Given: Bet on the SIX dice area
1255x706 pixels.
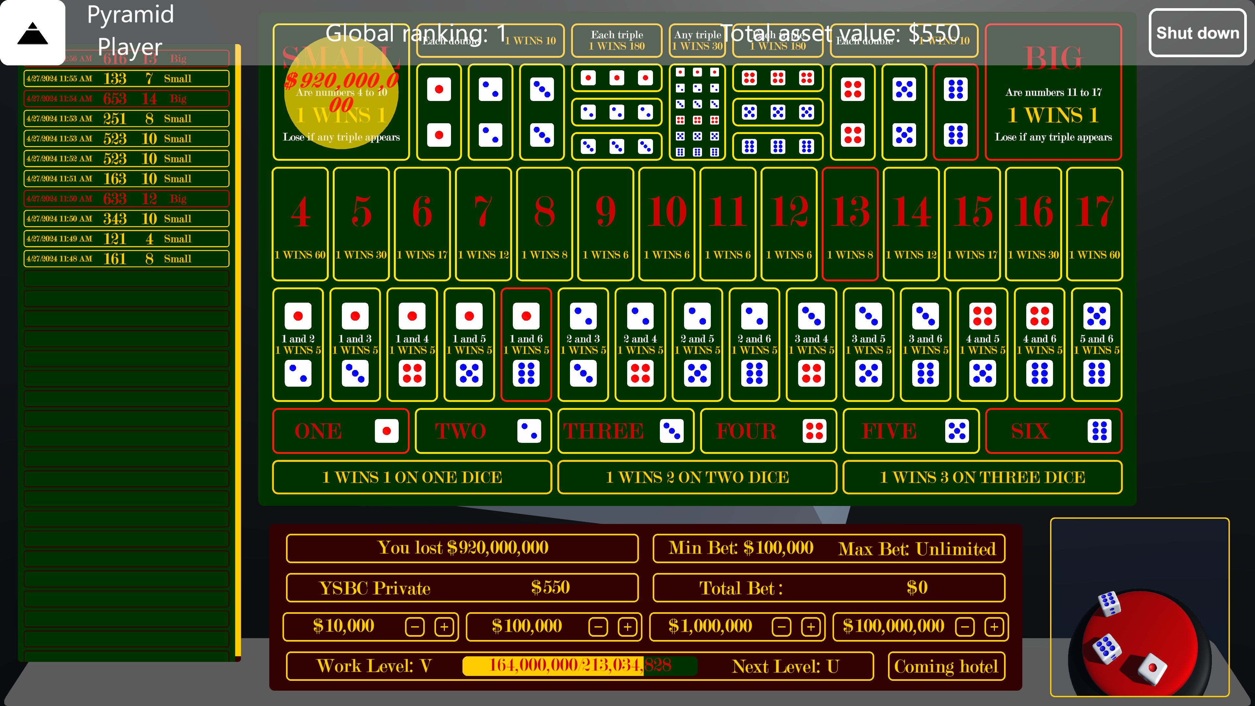Looking at the screenshot, I should tap(1053, 431).
